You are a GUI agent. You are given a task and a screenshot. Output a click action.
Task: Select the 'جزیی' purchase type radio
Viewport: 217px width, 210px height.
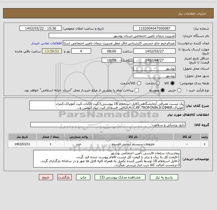click(x=179, y=90)
